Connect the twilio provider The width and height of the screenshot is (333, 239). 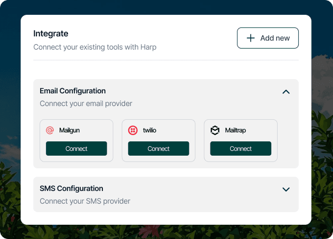pyautogui.click(x=158, y=149)
